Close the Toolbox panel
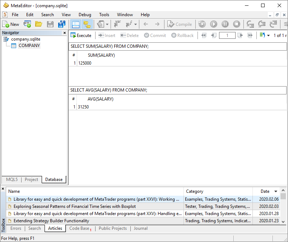The height and width of the screenshot is (242, 288). (3, 189)
